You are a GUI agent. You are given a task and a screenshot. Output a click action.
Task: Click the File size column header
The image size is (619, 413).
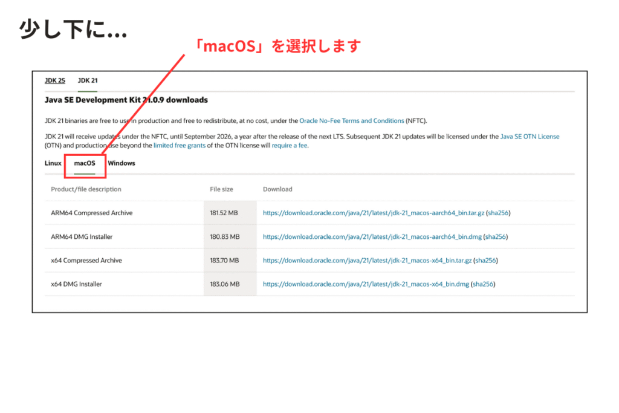point(221,189)
